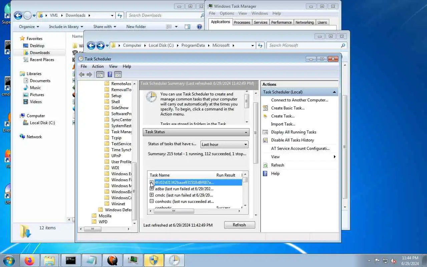Switch to the Processes tab in Task Manager
This screenshot has height=267, width=427.
242,22
